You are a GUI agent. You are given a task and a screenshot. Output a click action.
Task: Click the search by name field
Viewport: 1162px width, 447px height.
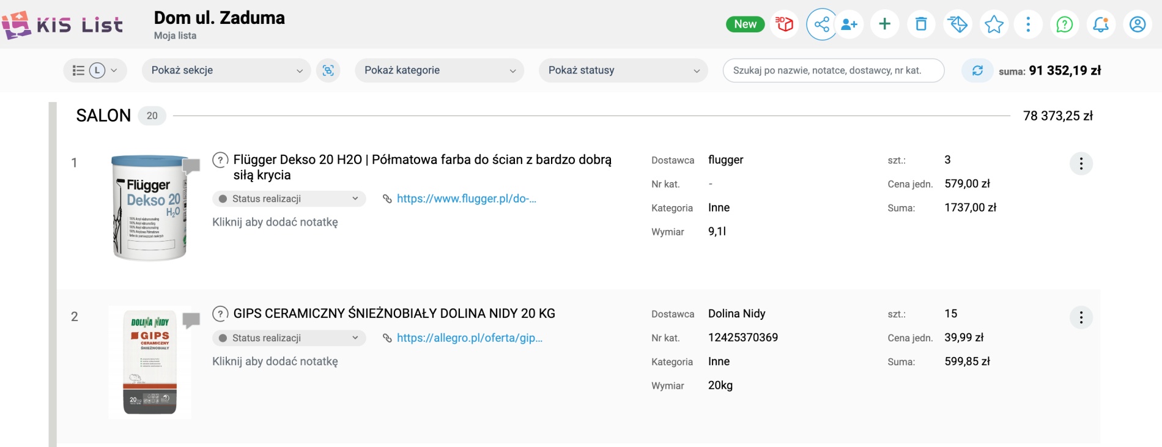click(x=833, y=70)
